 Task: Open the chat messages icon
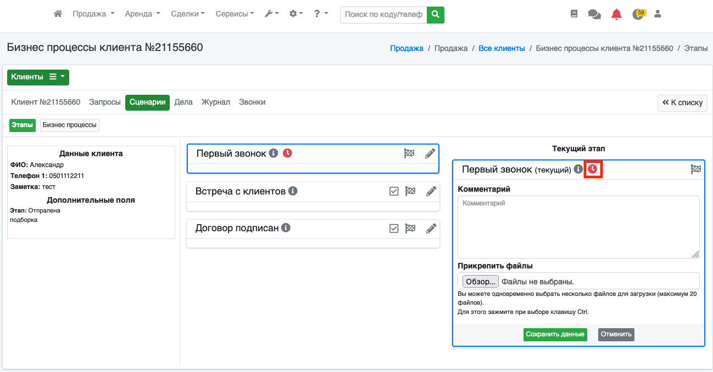tap(594, 14)
